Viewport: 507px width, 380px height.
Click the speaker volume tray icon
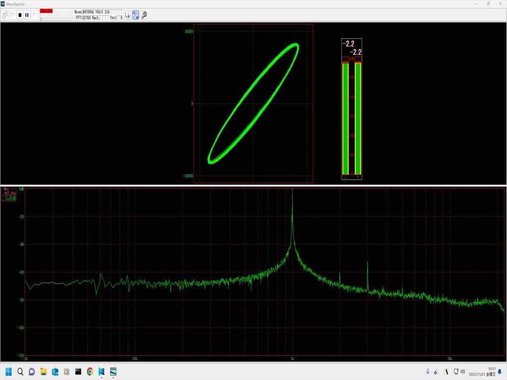462,371
